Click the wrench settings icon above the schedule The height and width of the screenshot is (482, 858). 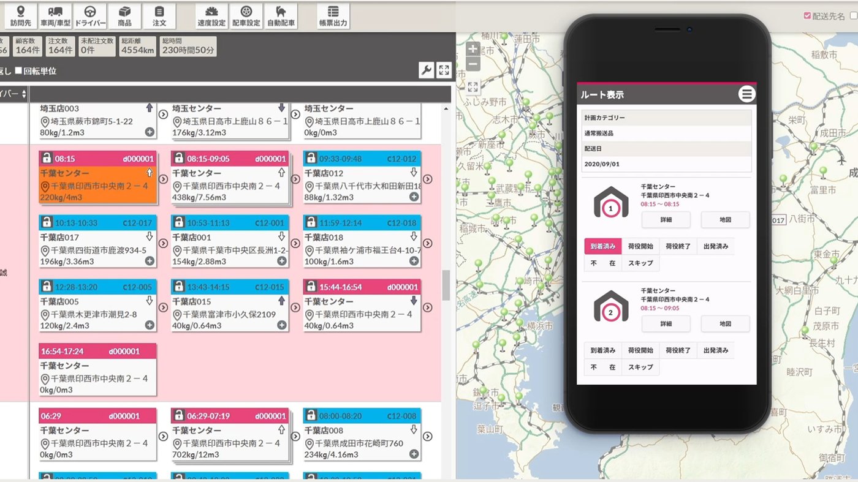(x=427, y=70)
